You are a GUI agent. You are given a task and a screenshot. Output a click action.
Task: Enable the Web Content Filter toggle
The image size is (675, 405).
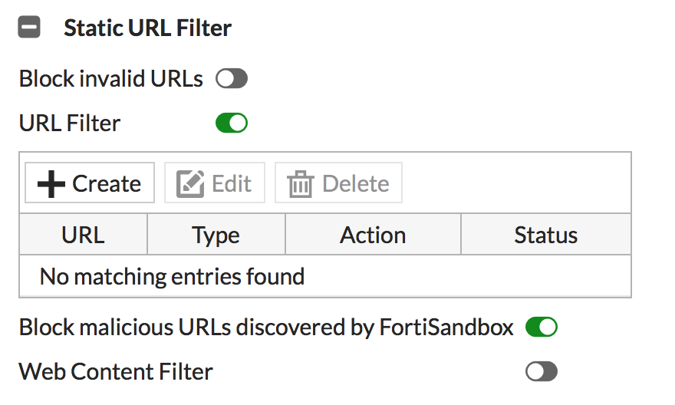(542, 371)
